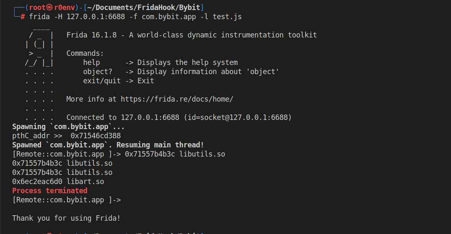
Task: Click the # prompt symbol before the frida command
Action: click(x=23, y=17)
